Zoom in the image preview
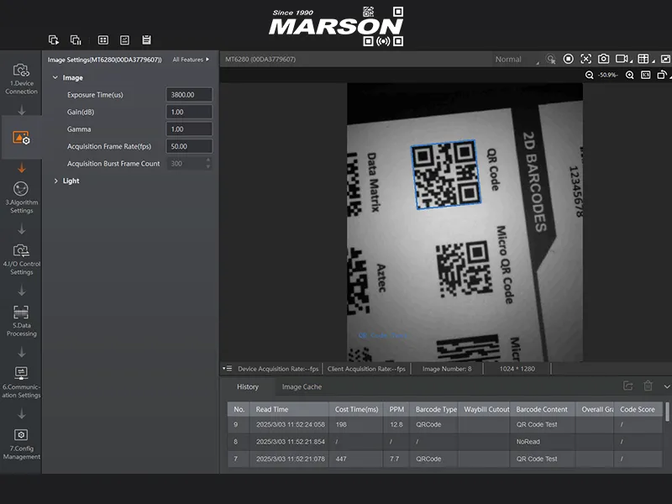672x504 pixels. coord(629,75)
